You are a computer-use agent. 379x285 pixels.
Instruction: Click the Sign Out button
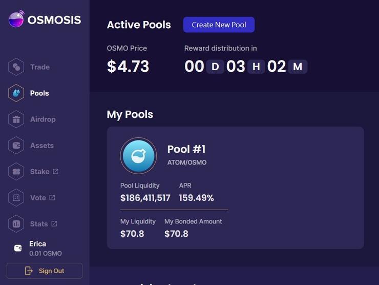[45, 271]
